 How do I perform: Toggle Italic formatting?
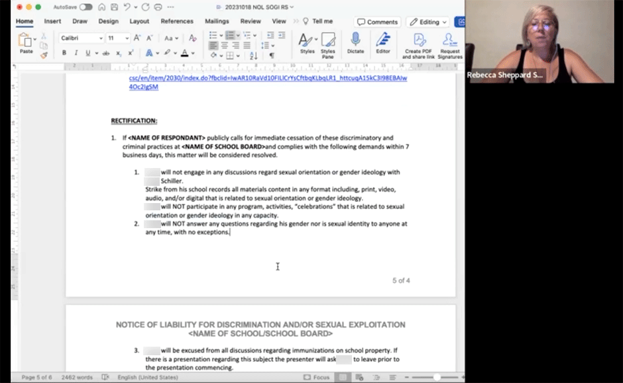coord(76,53)
